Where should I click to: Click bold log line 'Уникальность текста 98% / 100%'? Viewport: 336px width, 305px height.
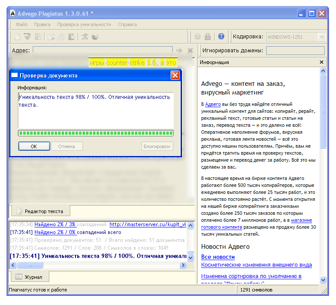click(98, 256)
